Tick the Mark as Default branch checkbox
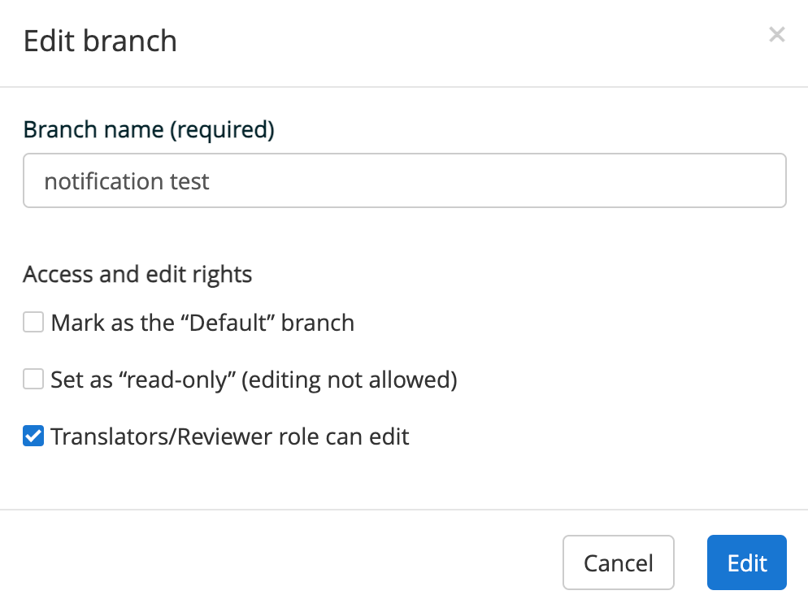The image size is (808, 608). click(x=33, y=322)
